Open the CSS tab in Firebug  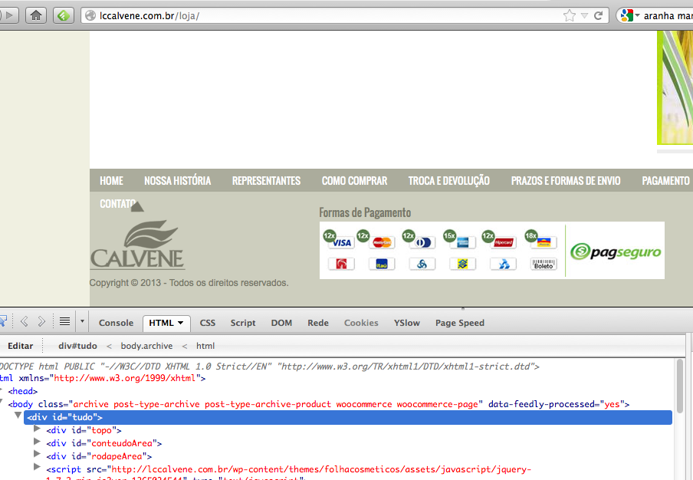click(x=207, y=323)
